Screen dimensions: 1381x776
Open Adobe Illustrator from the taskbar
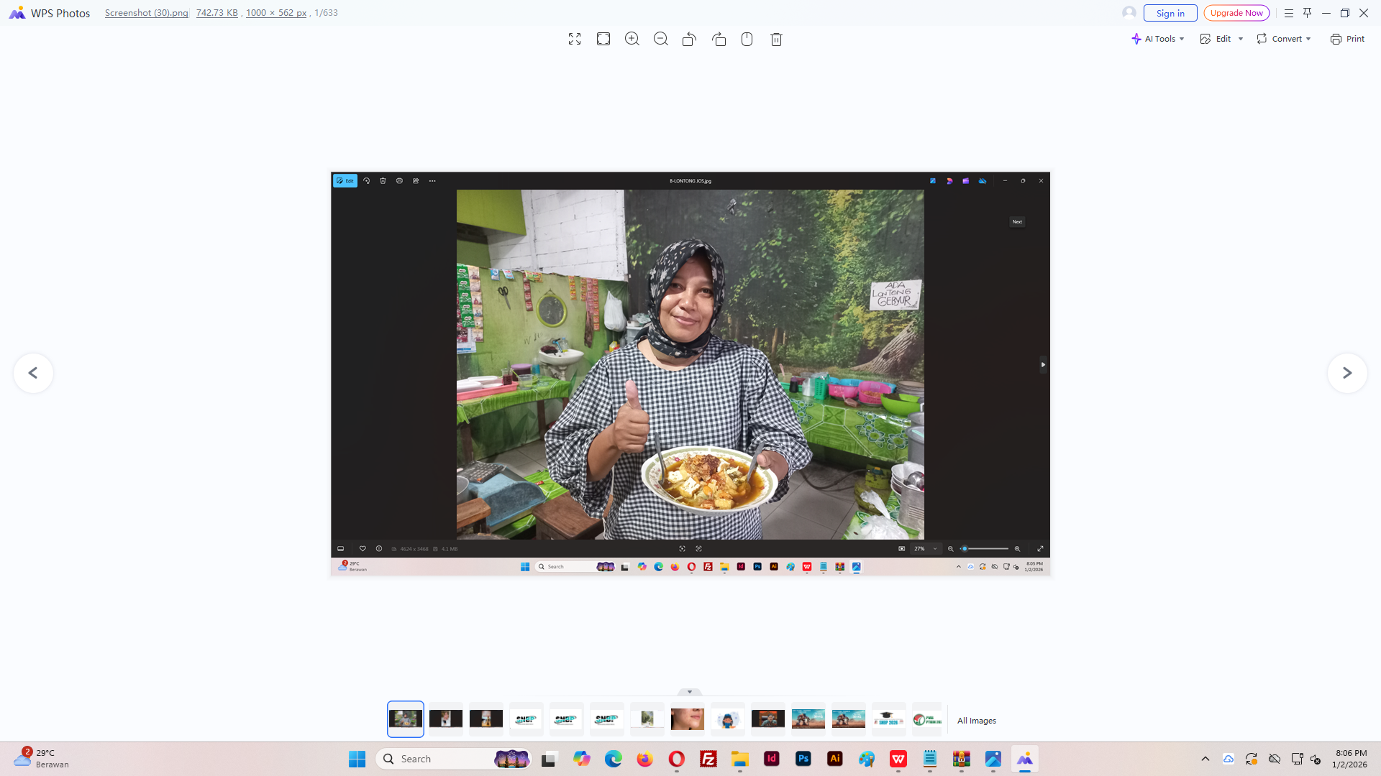(835, 759)
